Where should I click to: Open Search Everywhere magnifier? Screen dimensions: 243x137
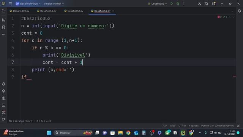(x=207, y=3)
